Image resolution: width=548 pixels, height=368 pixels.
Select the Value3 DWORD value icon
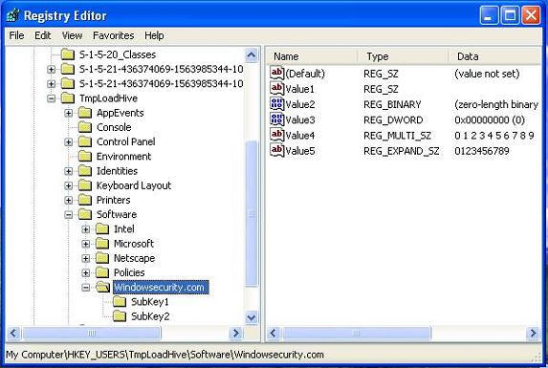point(276,119)
